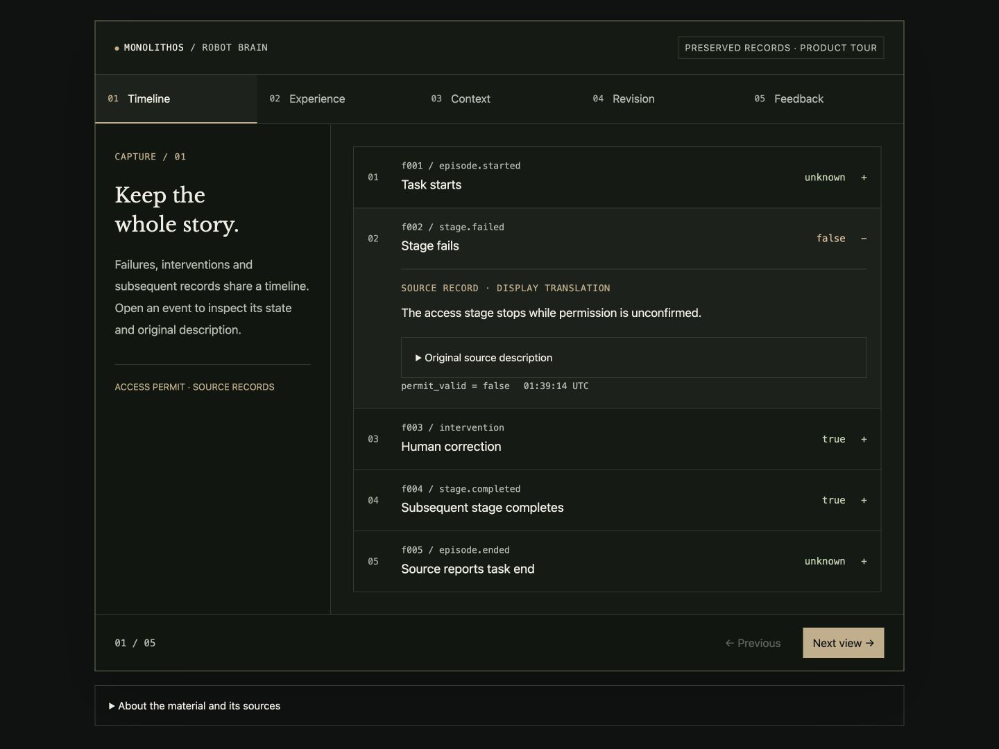
Task: Open the Experience tab
Action: (x=337, y=99)
